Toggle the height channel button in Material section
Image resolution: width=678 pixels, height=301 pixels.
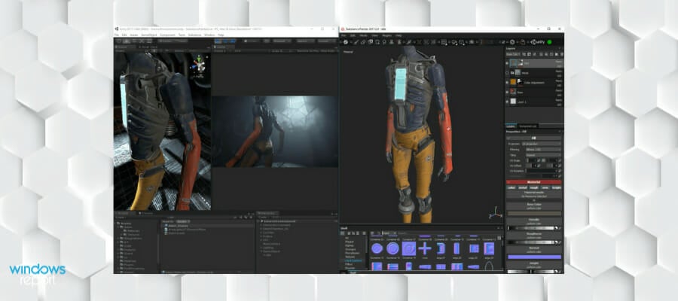pyautogui.click(x=556, y=187)
